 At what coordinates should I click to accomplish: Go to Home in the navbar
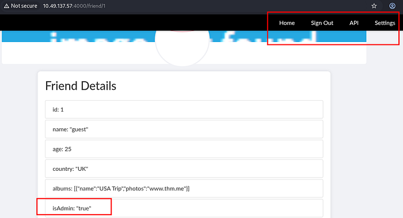click(x=287, y=23)
